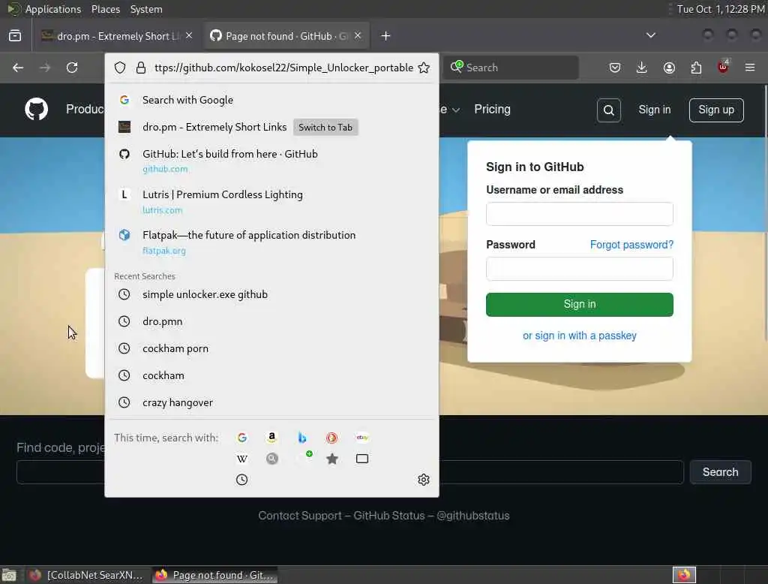This screenshot has width=768, height=584.
Task: Open the Places menu
Action: click(105, 9)
